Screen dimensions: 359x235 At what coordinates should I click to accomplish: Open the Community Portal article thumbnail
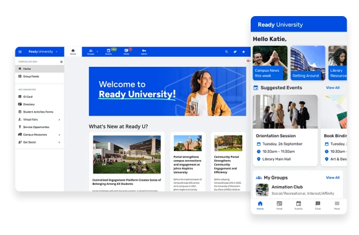(228, 143)
